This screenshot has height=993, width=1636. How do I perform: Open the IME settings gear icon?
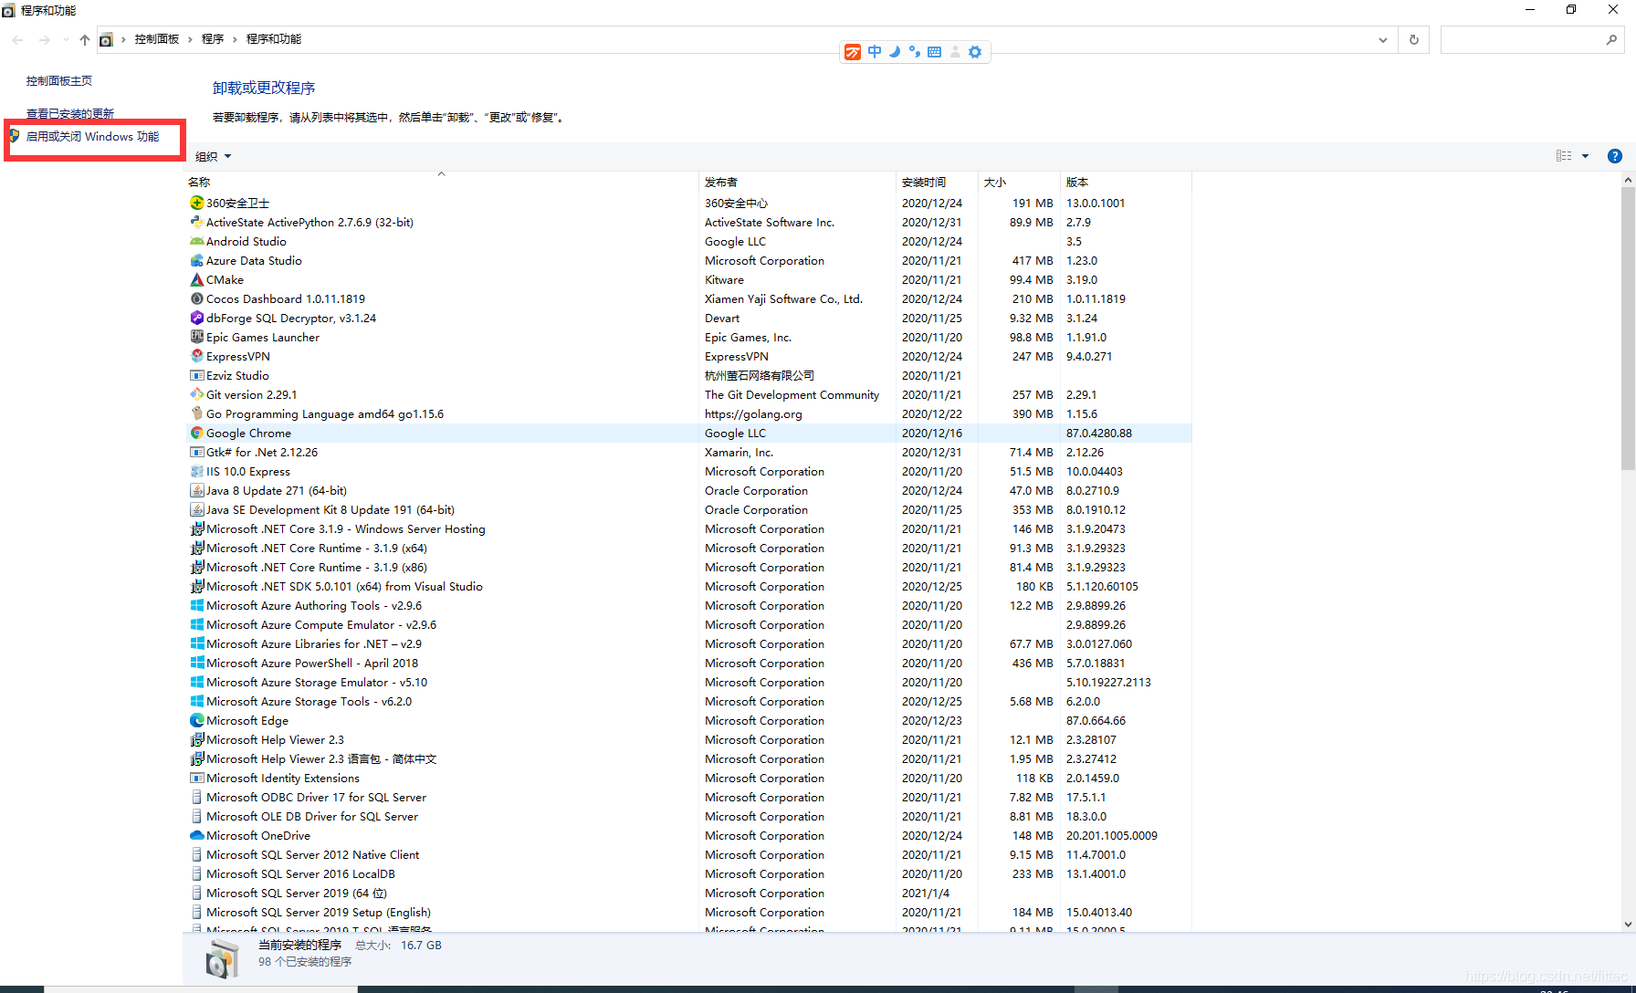click(975, 52)
